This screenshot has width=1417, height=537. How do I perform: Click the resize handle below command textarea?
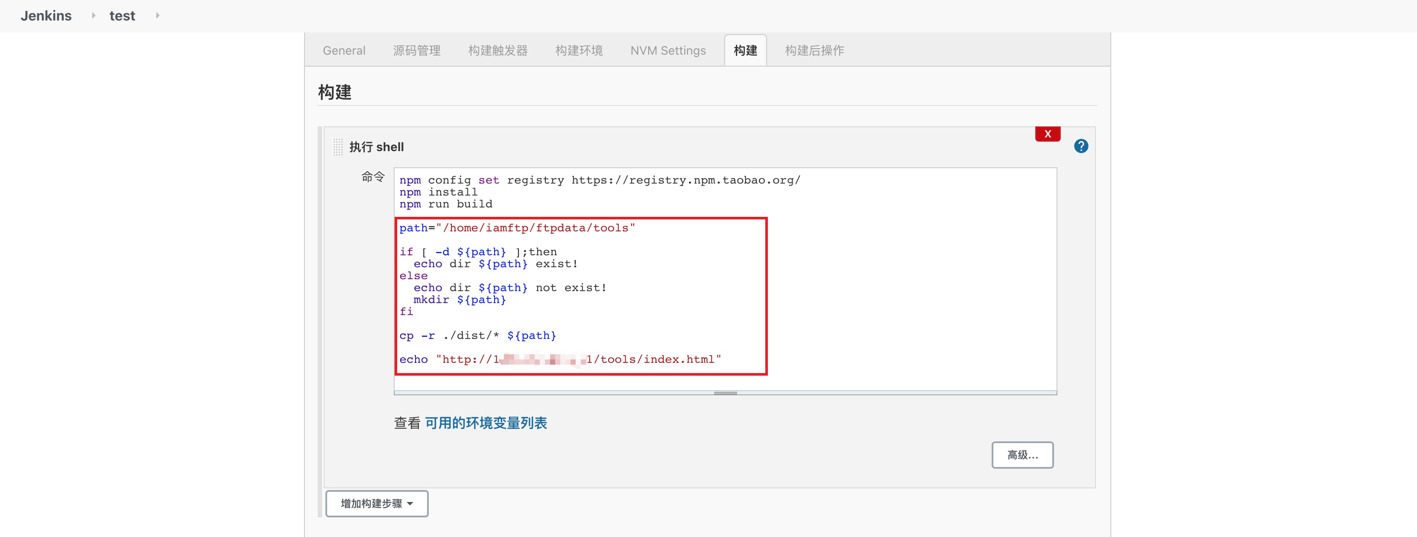point(725,393)
